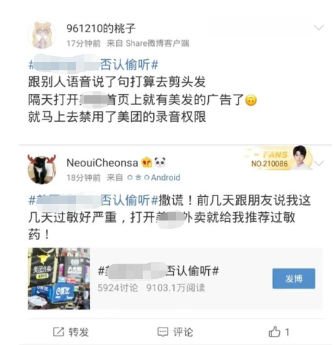The width and height of the screenshot is (334, 345).
Task: Open topic card title 否认偷听
Action: pyautogui.click(x=159, y=271)
